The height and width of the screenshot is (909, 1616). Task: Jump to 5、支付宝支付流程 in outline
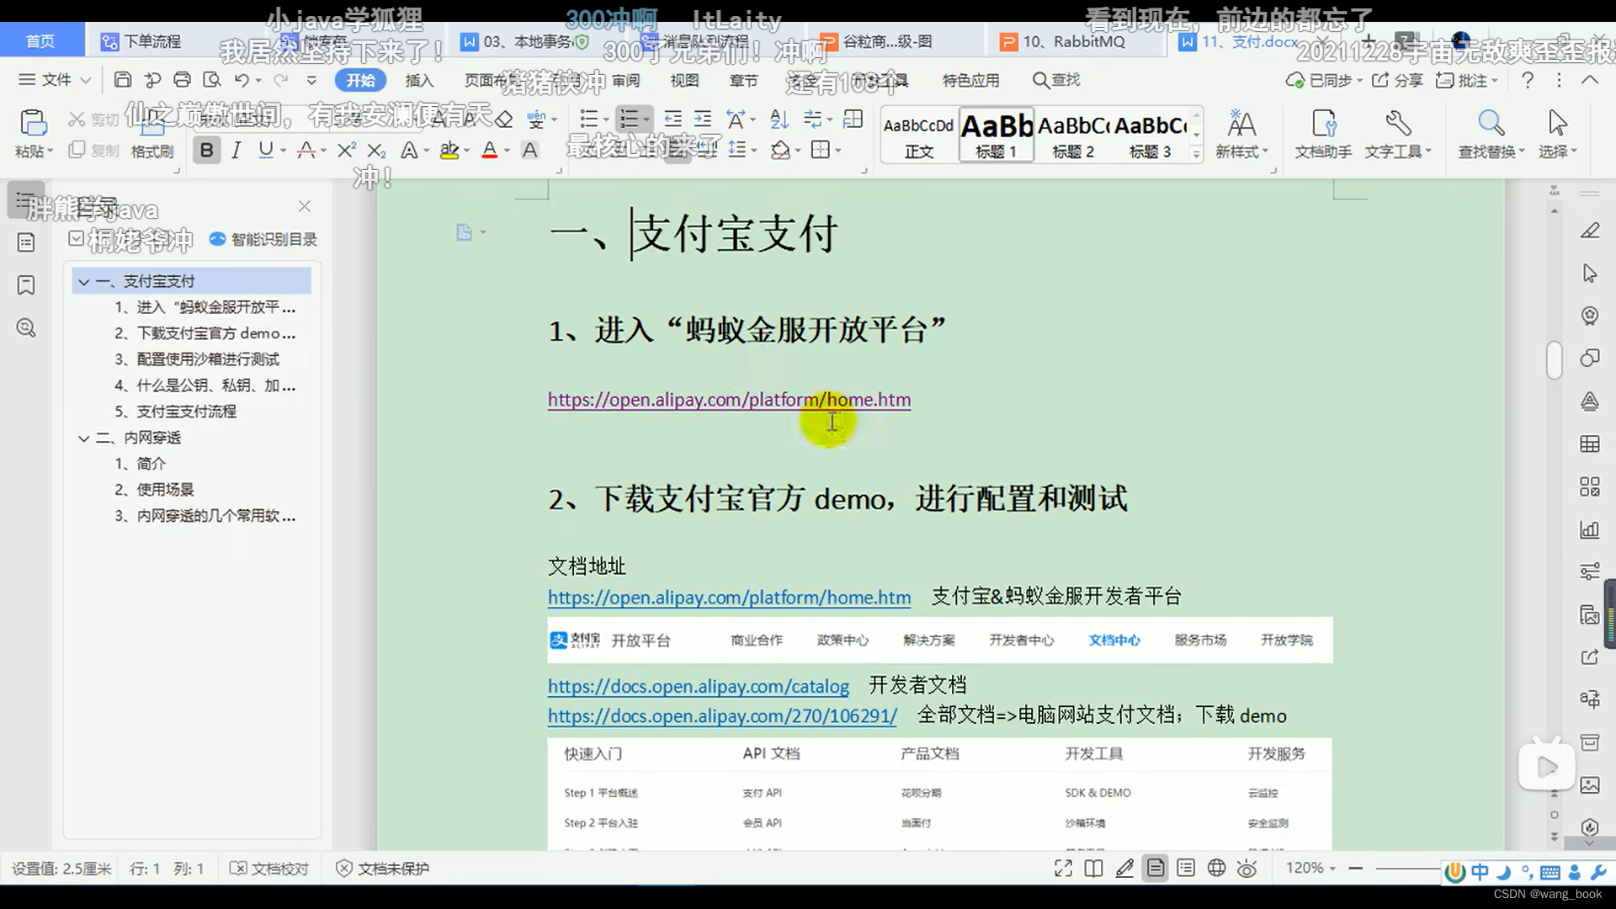coord(176,412)
